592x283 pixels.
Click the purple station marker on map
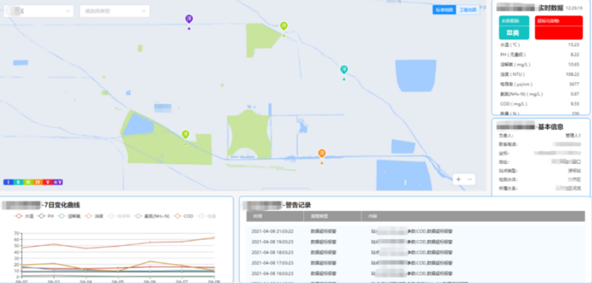pos(188,20)
